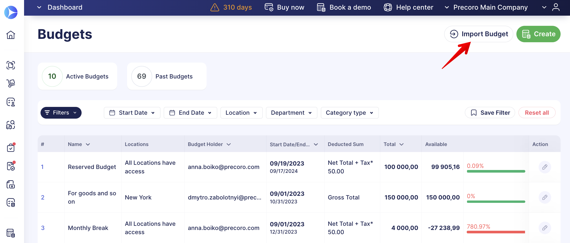Edit the Monthly Break budget pencil icon

click(x=545, y=228)
